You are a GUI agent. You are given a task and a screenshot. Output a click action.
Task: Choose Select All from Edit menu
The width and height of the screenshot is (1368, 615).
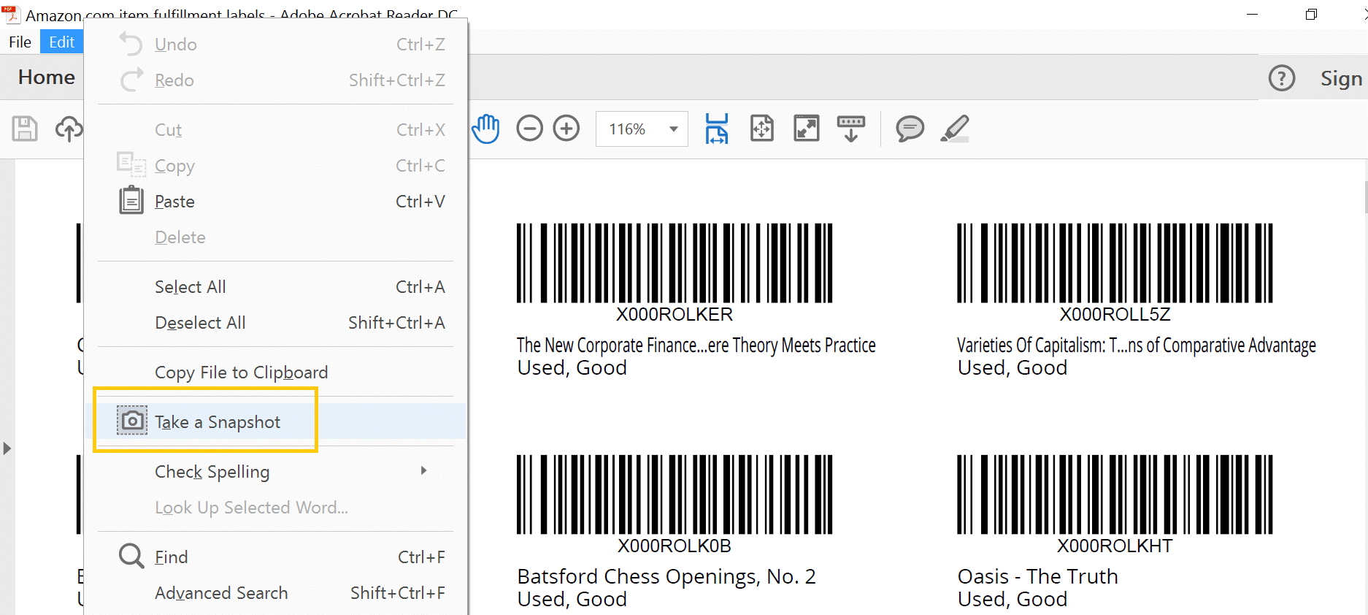coord(276,286)
